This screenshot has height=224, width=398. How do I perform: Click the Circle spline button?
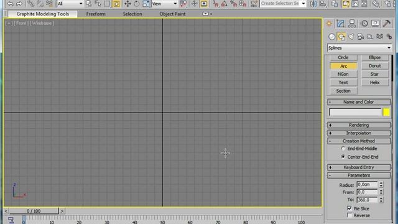pos(343,58)
